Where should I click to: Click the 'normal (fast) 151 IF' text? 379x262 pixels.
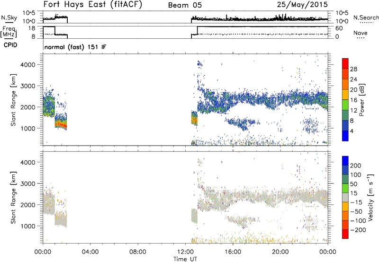[x=75, y=47]
